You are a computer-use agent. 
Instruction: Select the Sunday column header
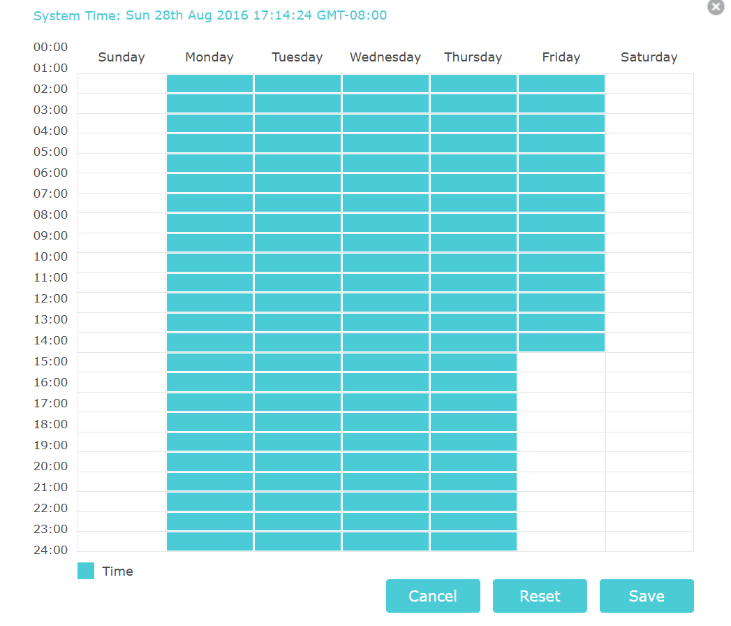click(x=121, y=57)
